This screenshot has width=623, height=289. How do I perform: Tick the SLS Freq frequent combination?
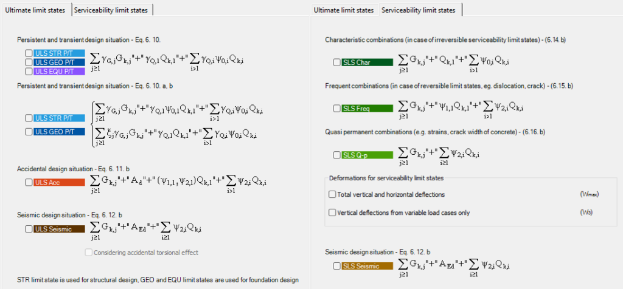click(336, 108)
